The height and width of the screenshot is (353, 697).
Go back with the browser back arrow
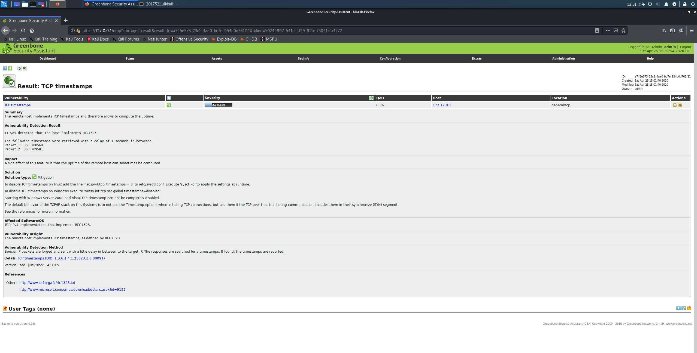[x=5, y=30]
